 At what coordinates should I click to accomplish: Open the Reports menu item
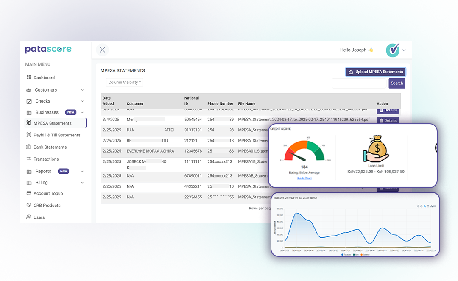click(x=43, y=171)
